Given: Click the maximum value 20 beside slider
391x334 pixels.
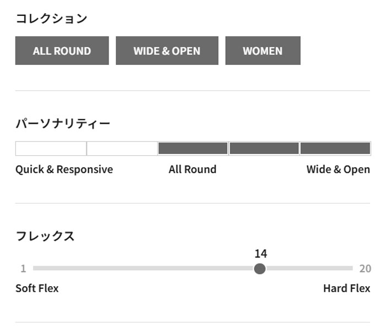Looking at the screenshot, I should (365, 269).
